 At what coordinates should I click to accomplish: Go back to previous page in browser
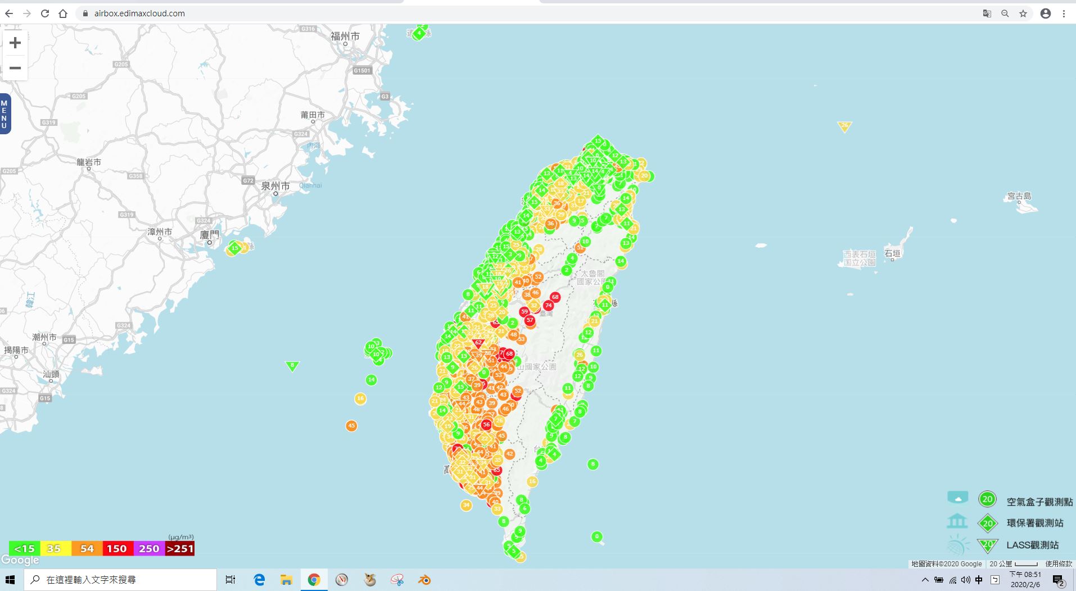9,13
